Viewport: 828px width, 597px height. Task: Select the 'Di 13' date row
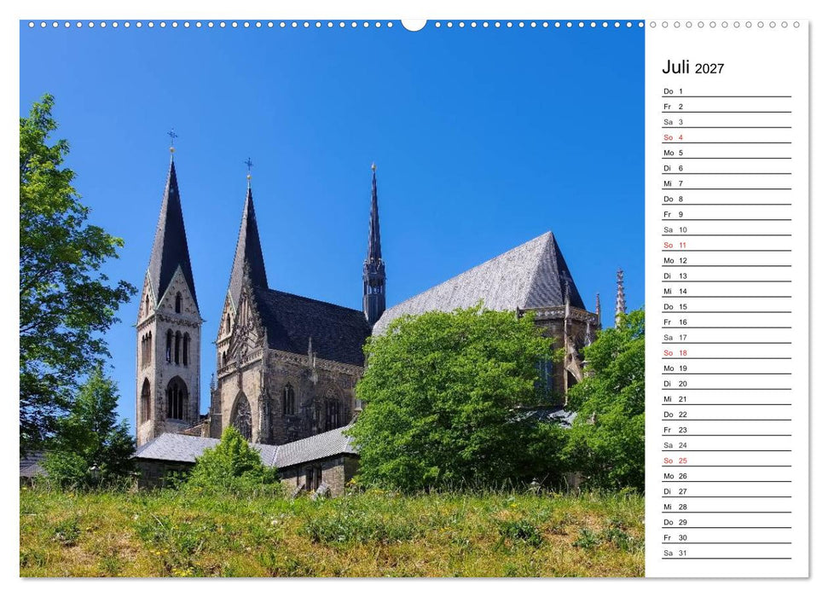pyautogui.click(x=727, y=275)
